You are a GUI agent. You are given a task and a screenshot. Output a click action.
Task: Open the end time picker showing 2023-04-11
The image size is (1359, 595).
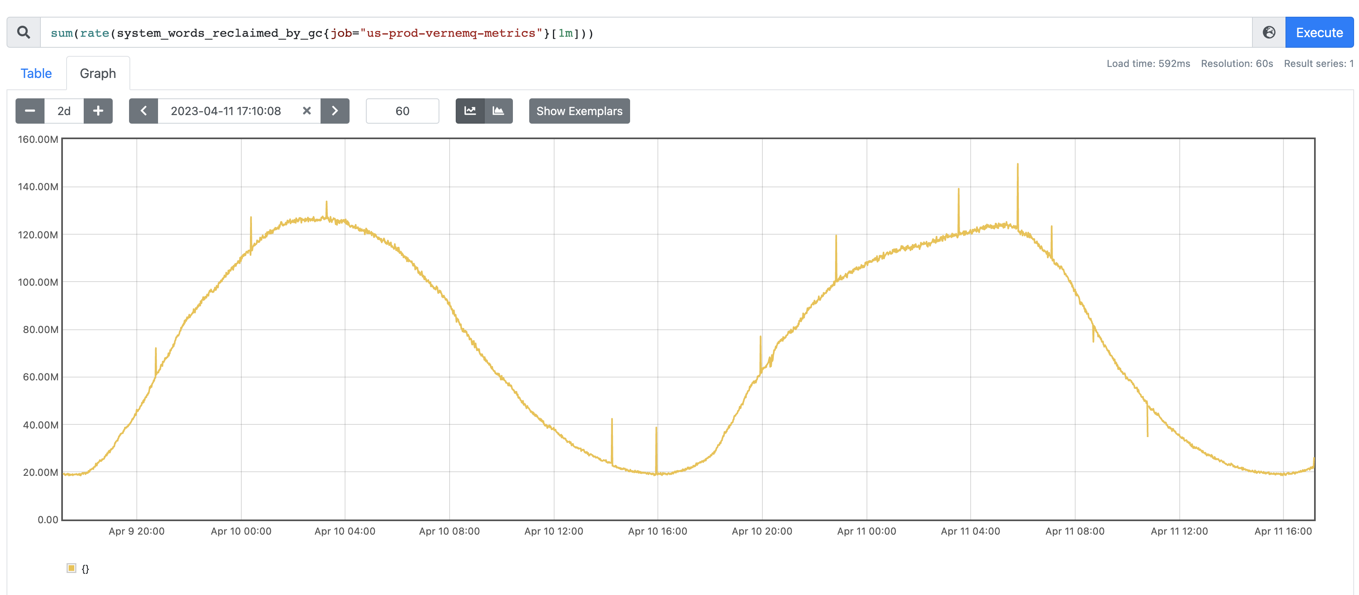(226, 111)
